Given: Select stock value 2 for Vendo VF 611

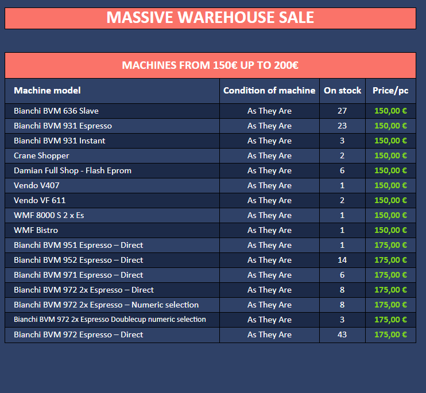Looking at the screenshot, I should point(342,200).
